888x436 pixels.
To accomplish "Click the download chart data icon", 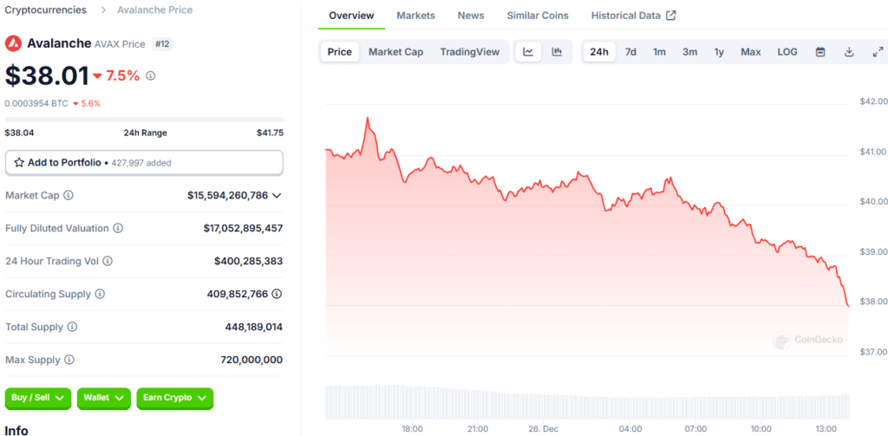I will click(x=849, y=52).
